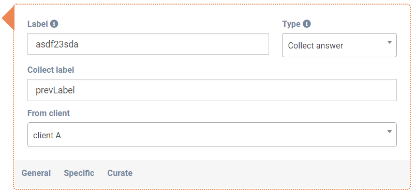Click the 'Collect answer' text in Type box
The width and height of the screenshot is (416, 195).
click(316, 45)
